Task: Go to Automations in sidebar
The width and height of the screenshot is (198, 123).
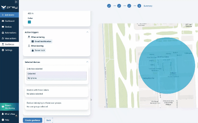Action: coord(9,33)
